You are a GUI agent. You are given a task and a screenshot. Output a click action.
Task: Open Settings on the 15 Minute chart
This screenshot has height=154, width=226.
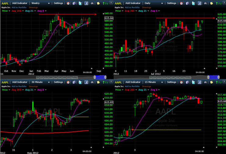(x=171, y=82)
